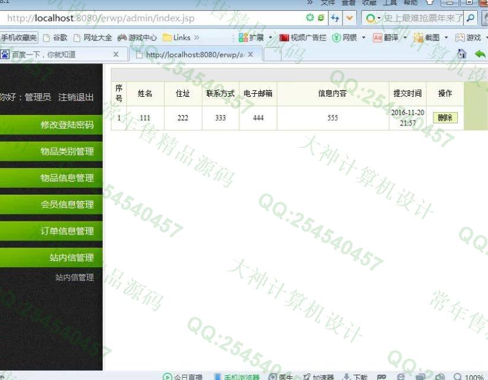The width and height of the screenshot is (488, 380).
Task: Click the IE engine icon in address bar
Action: 321,17
